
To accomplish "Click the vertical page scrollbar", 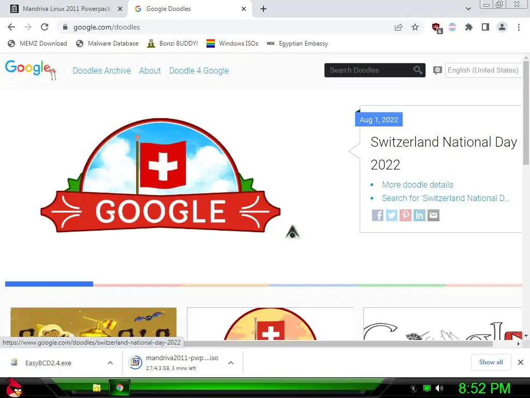I will [526, 112].
